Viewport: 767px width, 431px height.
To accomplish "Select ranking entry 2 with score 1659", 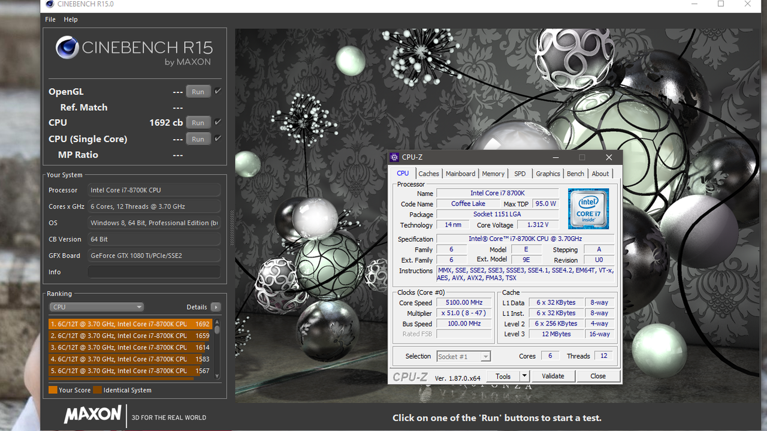I will click(x=131, y=336).
